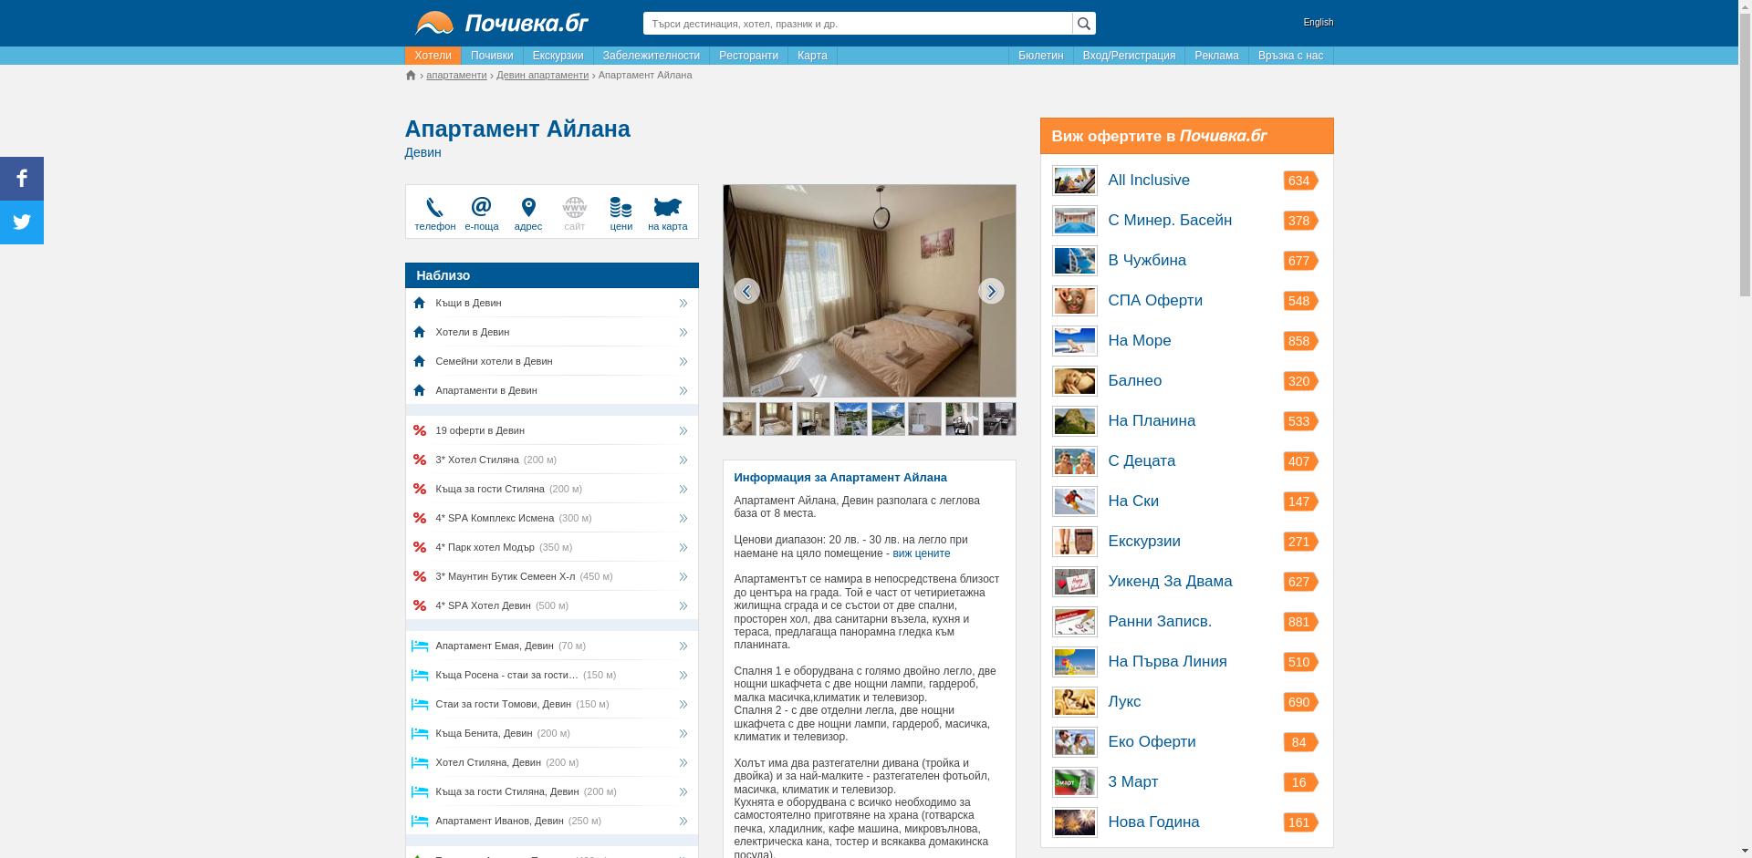This screenshot has width=1752, height=858.
Task: Open the Почивки menu tab
Action: [x=492, y=56]
